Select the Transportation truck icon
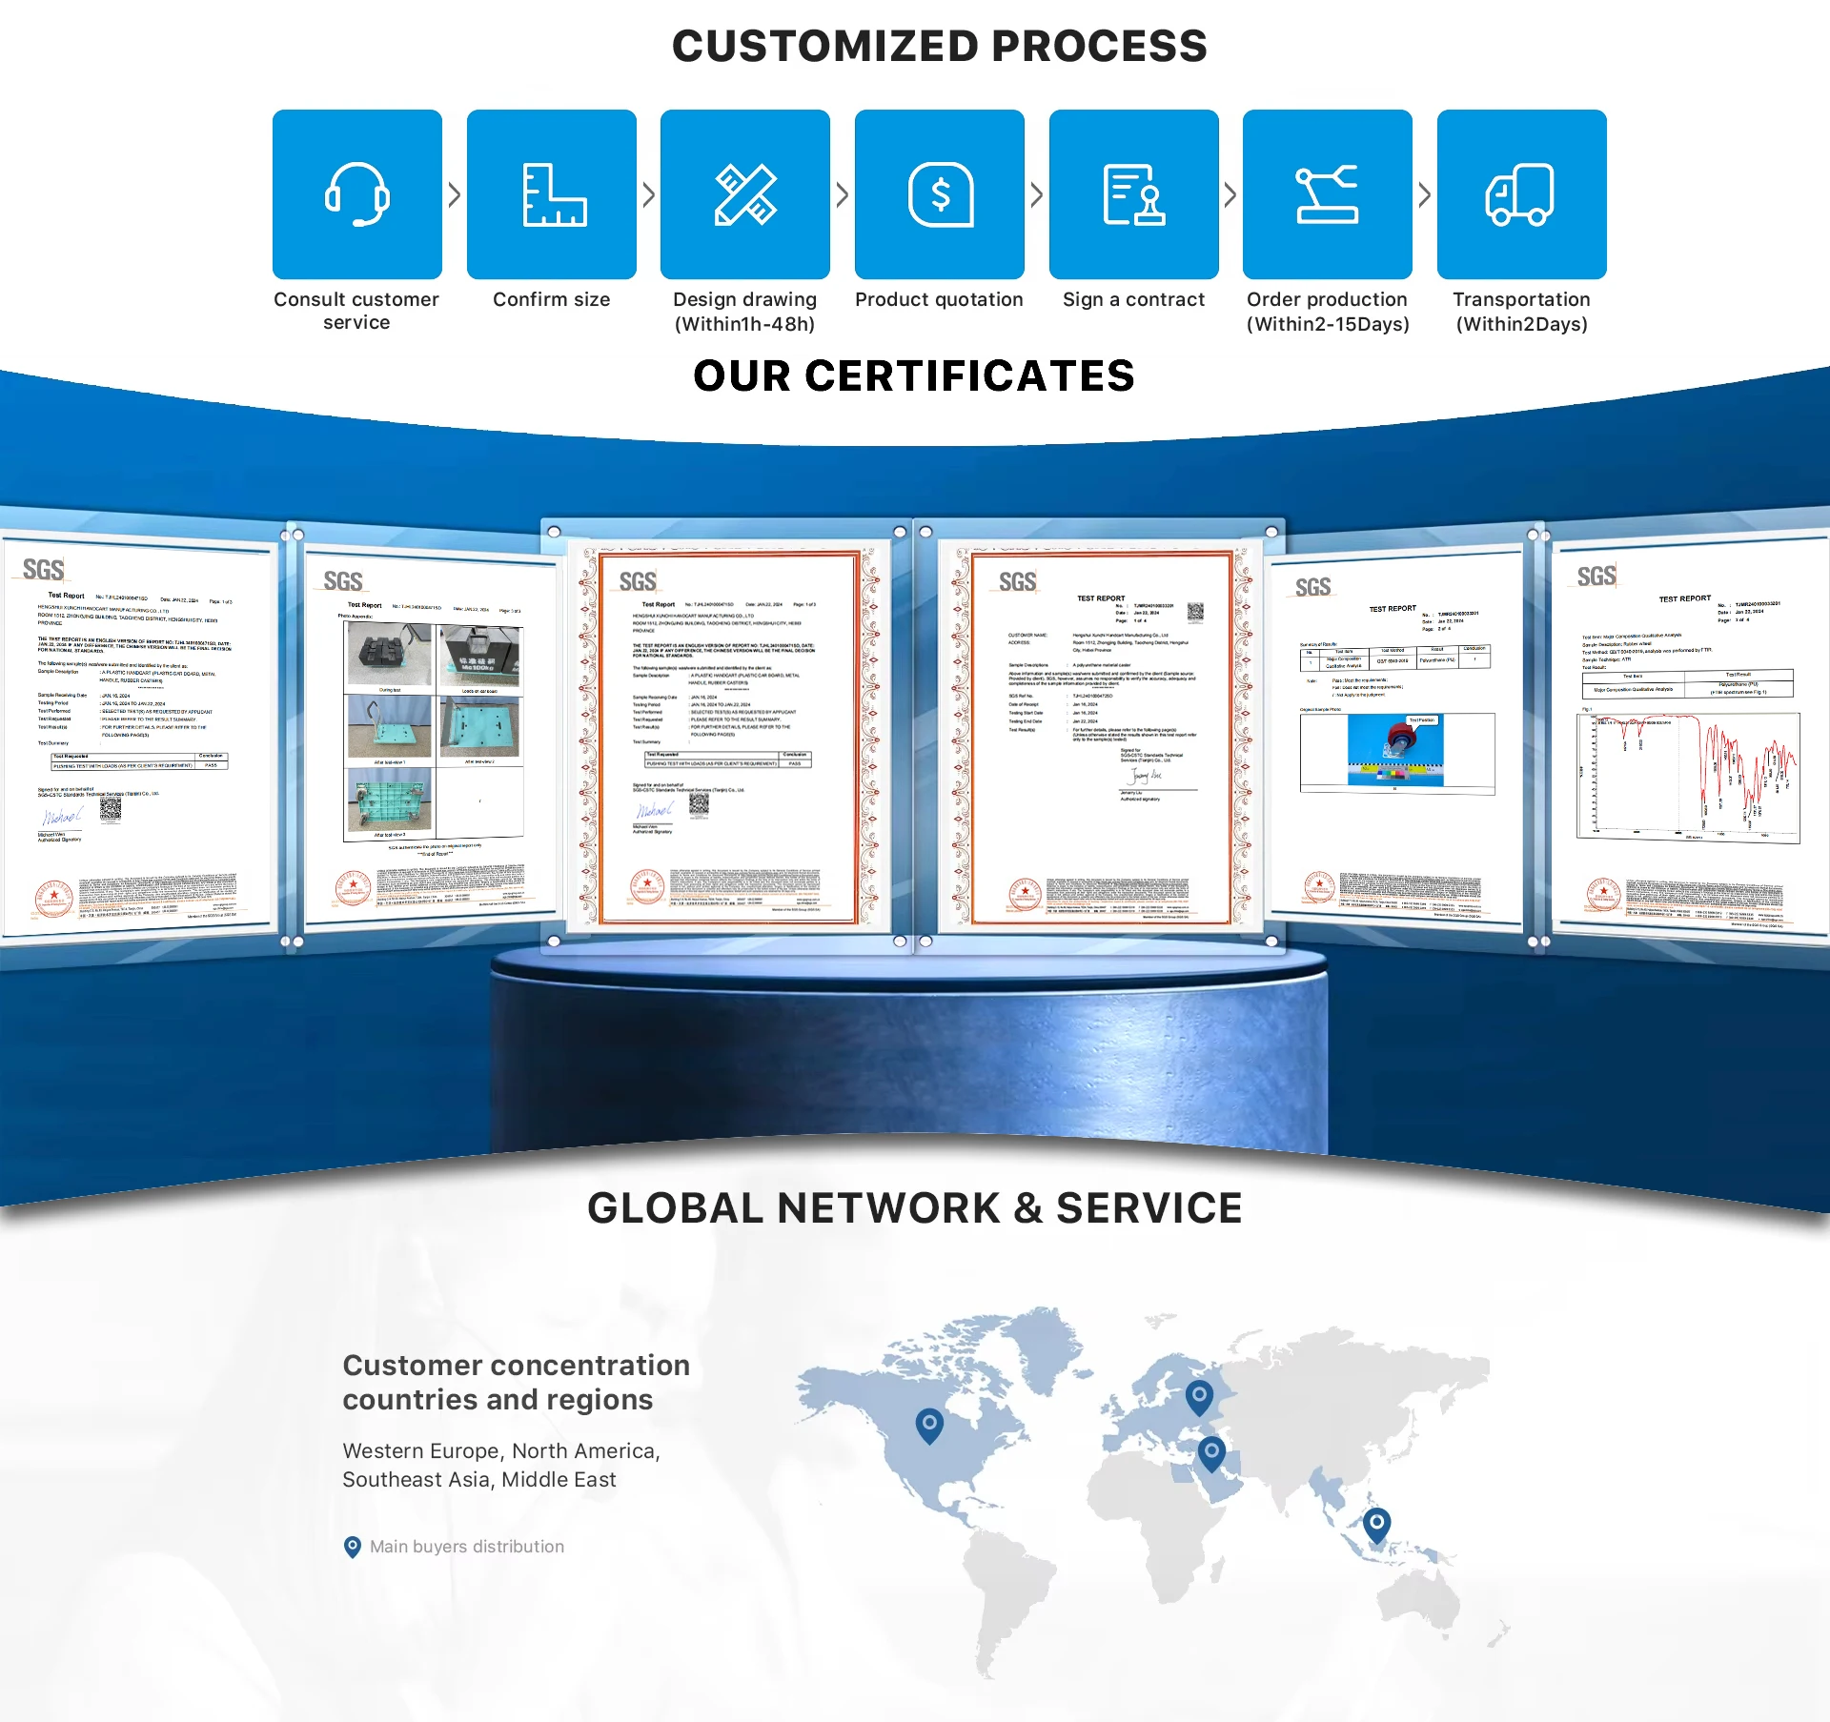Image resolution: width=1830 pixels, height=1722 pixels. 1522,193
